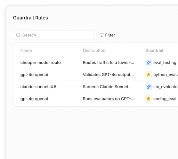Click the eval_testing sparkle icon
This screenshot has width=178, height=159.
(148, 63)
